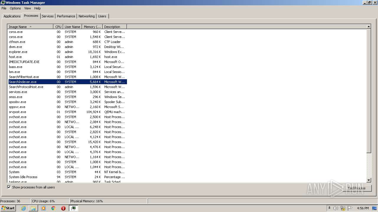Open Internet Explorer from the taskbar
Screen dimensions: 378x212
[23, 208]
